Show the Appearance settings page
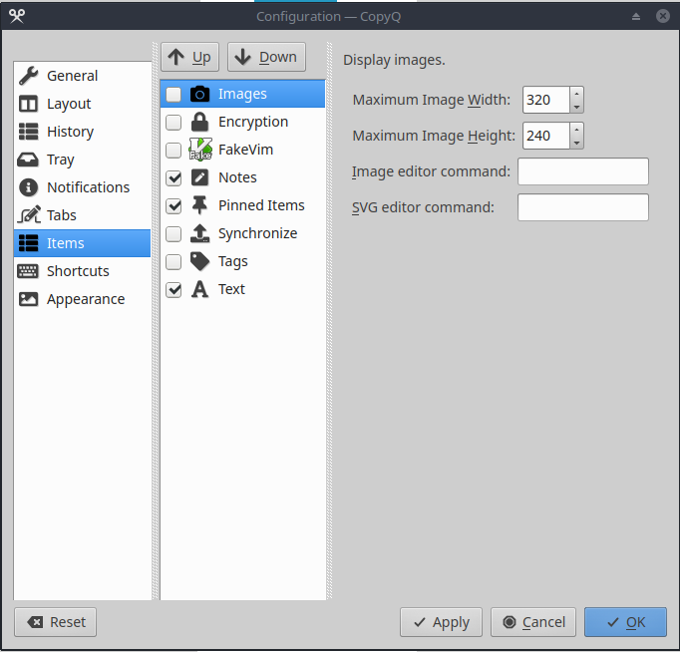 (82, 299)
